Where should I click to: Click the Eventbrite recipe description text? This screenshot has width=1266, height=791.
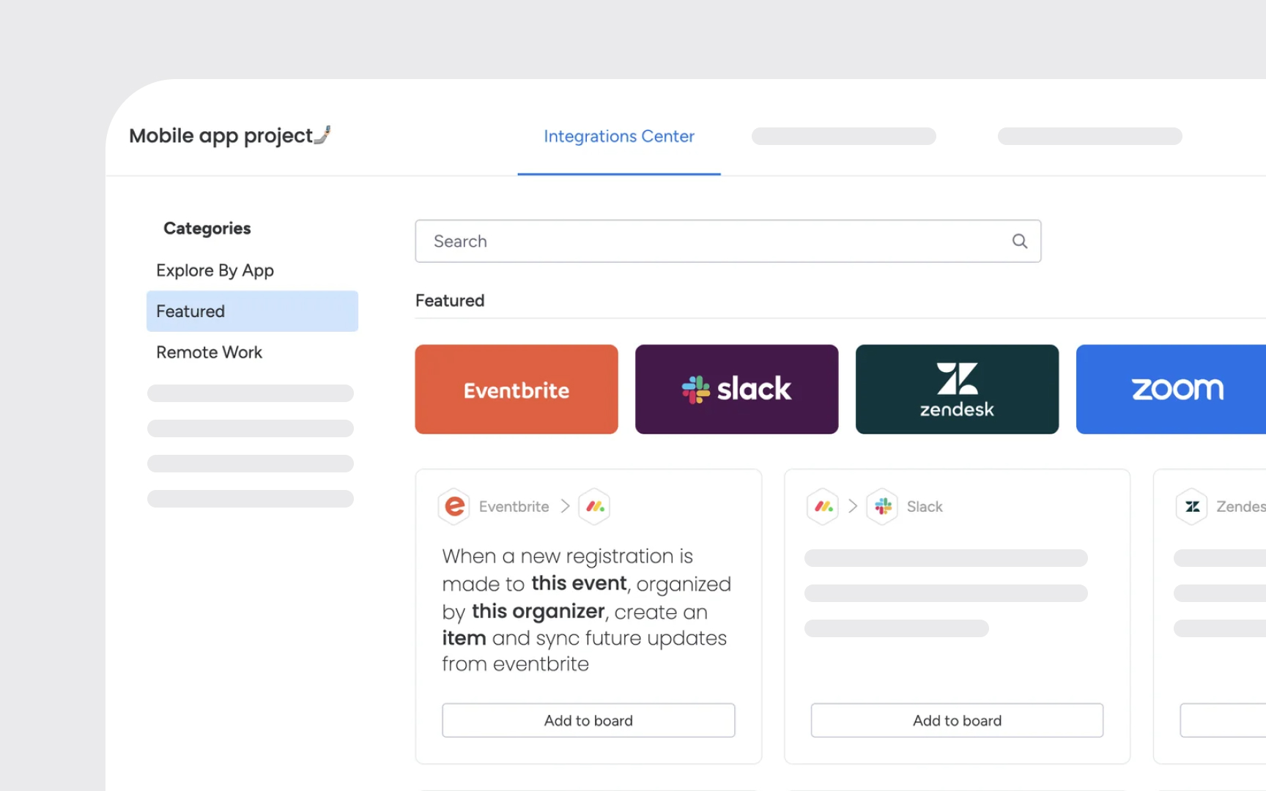585,609
